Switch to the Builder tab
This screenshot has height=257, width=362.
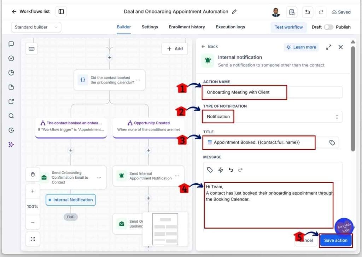pyautogui.click(x=124, y=27)
